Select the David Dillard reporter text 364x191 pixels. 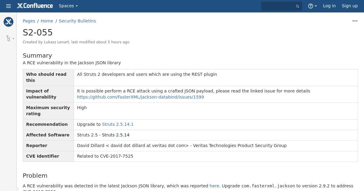point(182,146)
